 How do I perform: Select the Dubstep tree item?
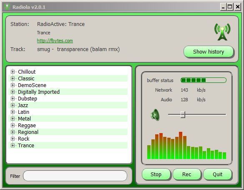click(x=28, y=99)
